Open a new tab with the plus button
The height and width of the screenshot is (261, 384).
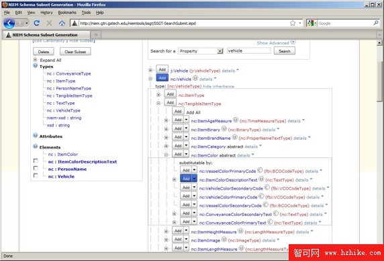pyautogui.click(x=96, y=35)
